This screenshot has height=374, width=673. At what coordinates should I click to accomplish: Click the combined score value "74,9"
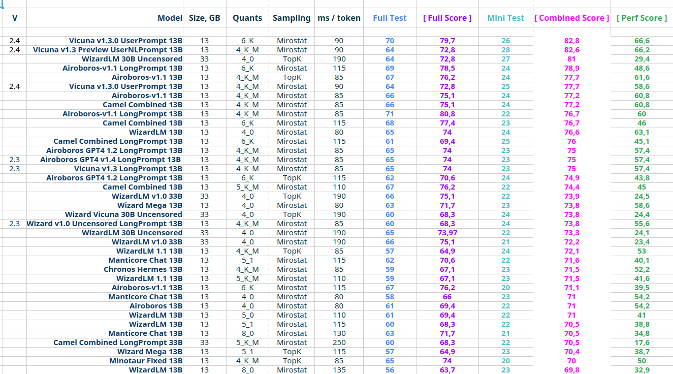click(571, 178)
